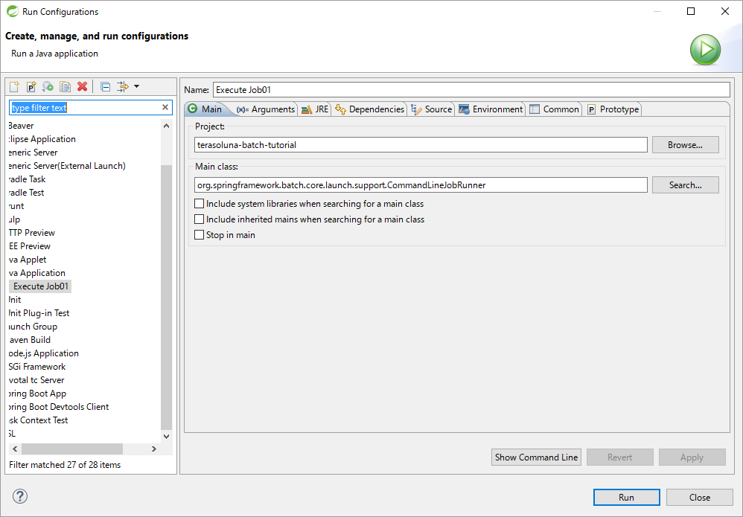Click in the Main class field

pos(421,185)
